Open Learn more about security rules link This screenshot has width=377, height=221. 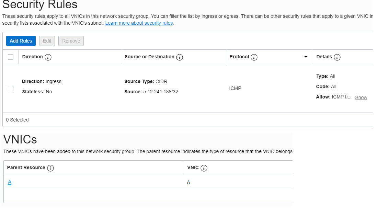[139, 23]
